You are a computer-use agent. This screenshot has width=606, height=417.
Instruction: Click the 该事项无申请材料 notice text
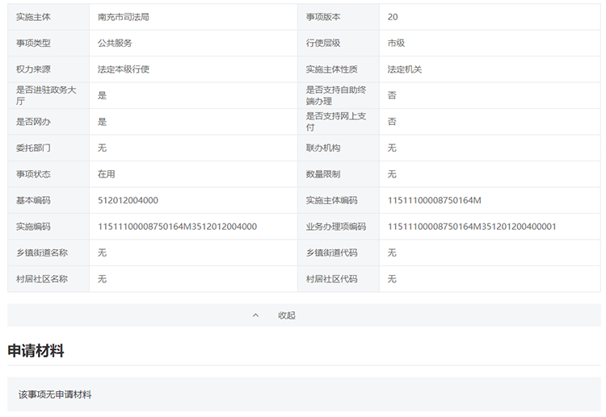pos(55,394)
